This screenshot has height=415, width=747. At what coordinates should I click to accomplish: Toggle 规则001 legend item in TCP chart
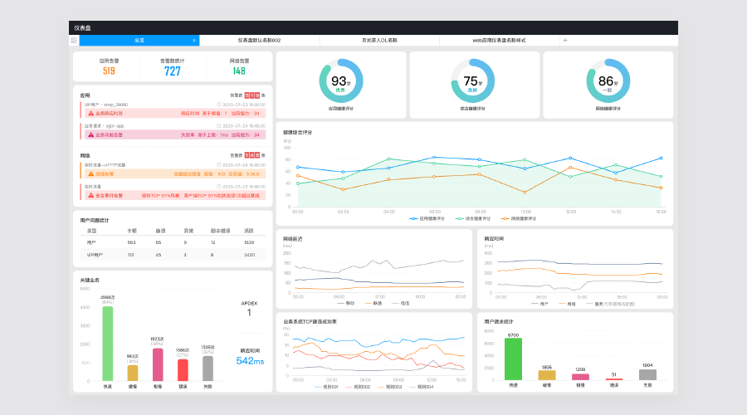click(324, 387)
